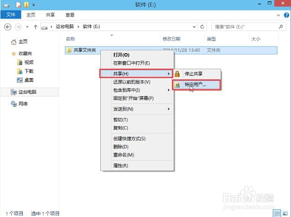Go forward with the forward arrow
Viewport: 291px width, 217px height.
pos(18,27)
